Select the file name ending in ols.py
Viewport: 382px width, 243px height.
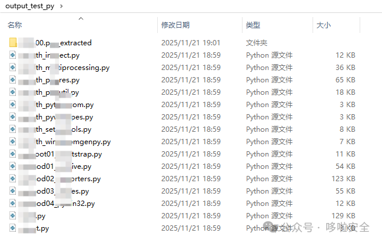click(64, 129)
